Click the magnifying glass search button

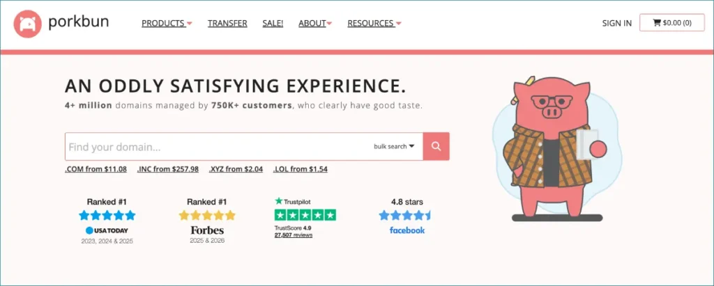pyautogui.click(x=436, y=146)
